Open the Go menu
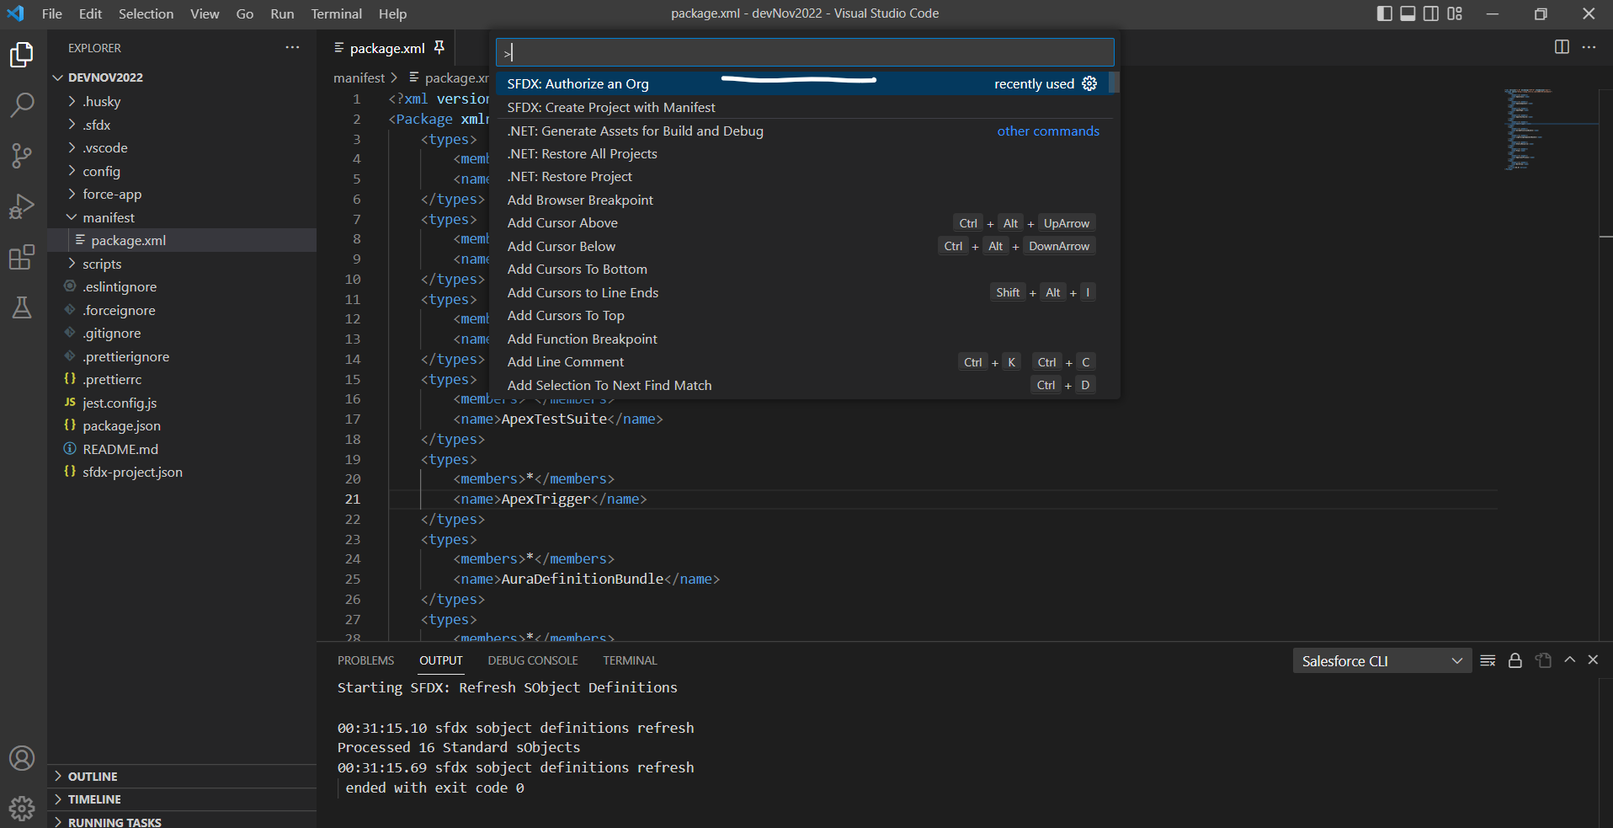Viewport: 1613px width, 828px height. pyautogui.click(x=245, y=13)
